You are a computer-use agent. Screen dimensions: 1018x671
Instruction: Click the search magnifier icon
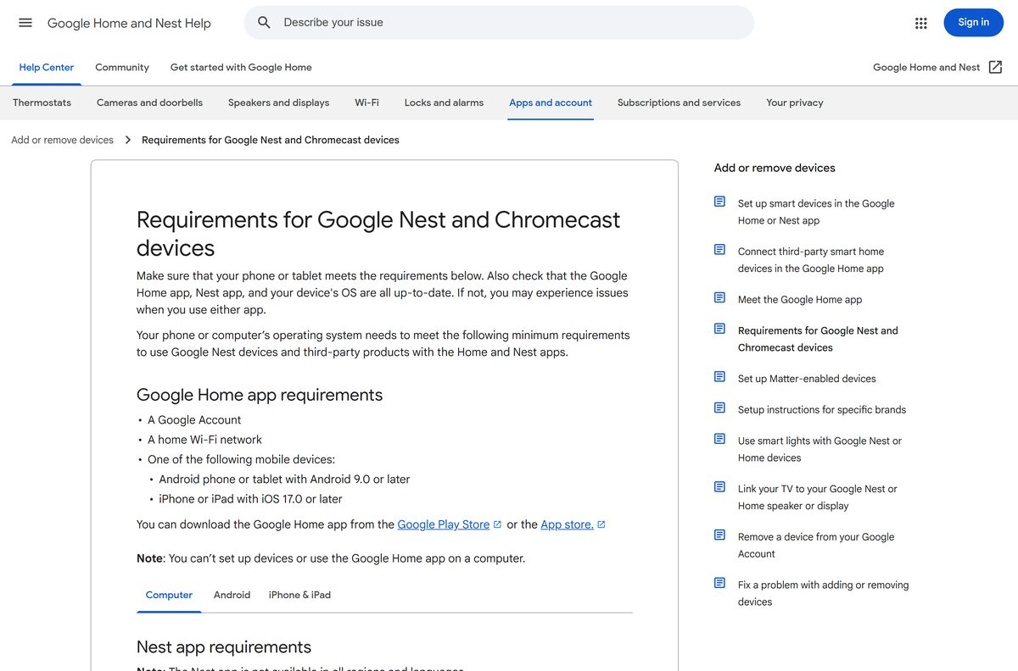pyautogui.click(x=264, y=23)
